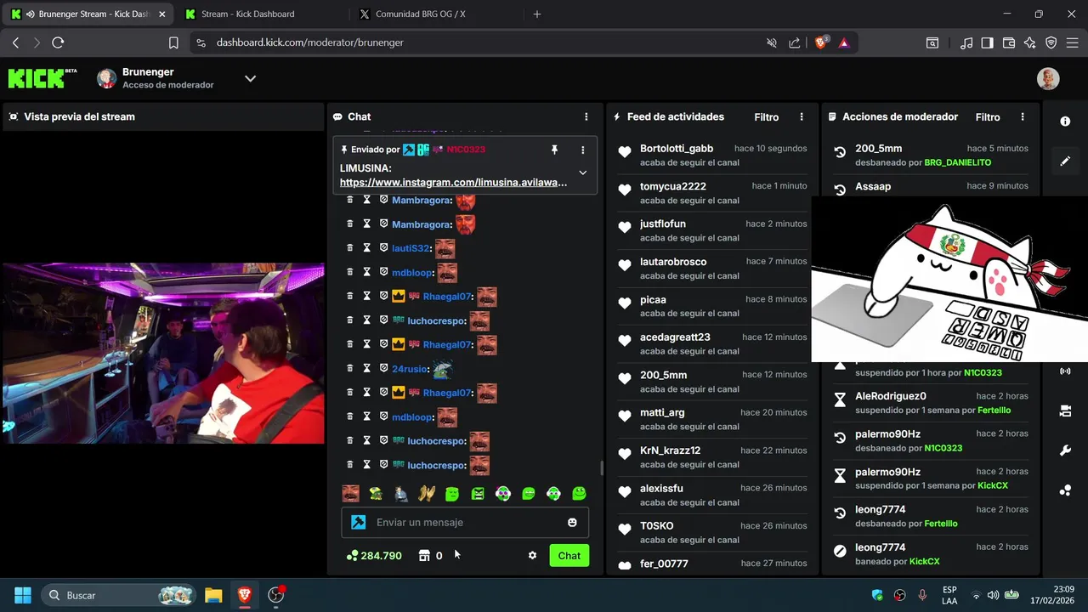
Task: Ban lautiS32 using the shield icon
Action: coord(383,248)
